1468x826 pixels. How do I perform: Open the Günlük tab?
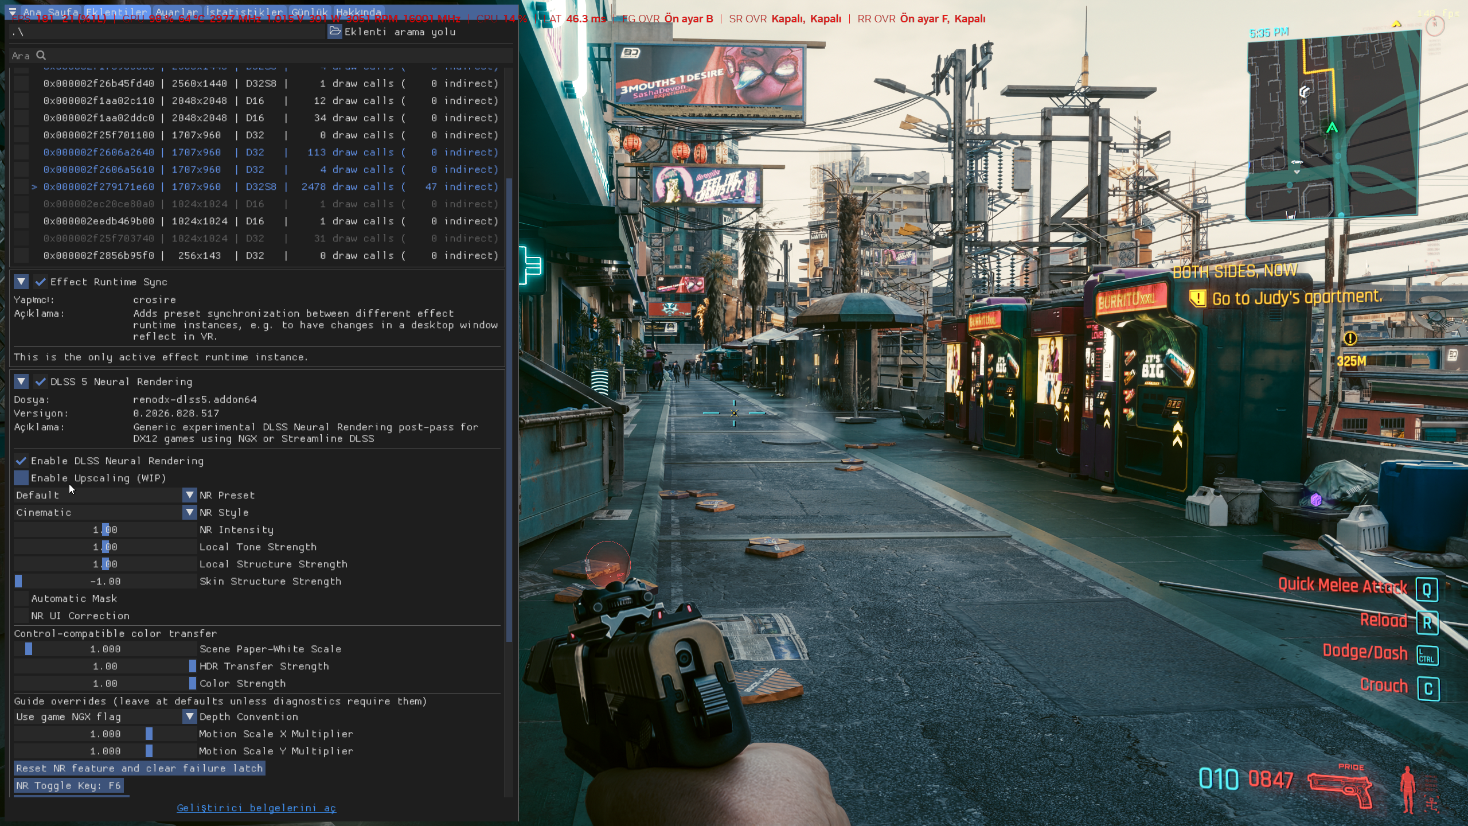tap(310, 11)
